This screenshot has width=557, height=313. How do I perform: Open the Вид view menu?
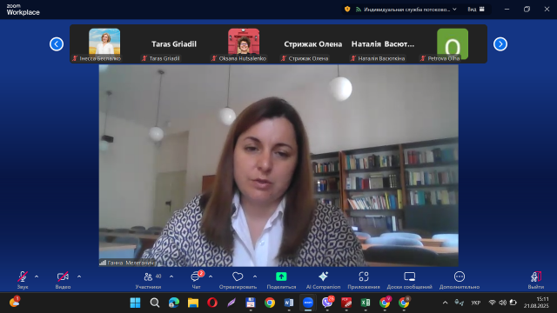tap(476, 10)
